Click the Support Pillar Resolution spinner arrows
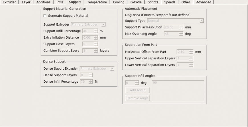 (x=181, y=27)
